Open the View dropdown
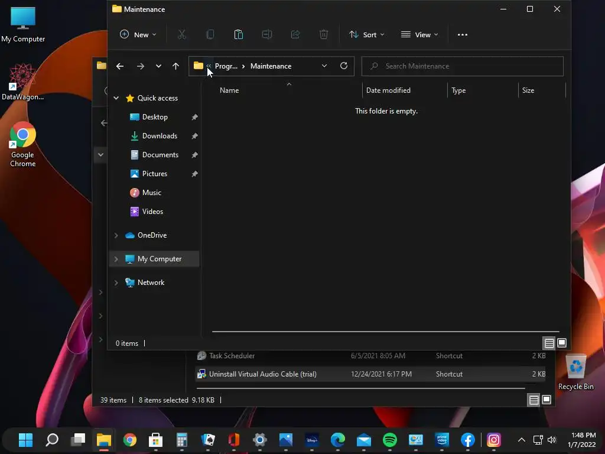605x454 pixels. tap(419, 35)
